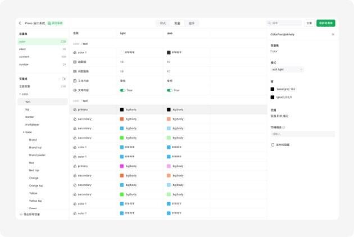Click the export all variables icon
Screen dimensions: 354x237
coord(21,214)
